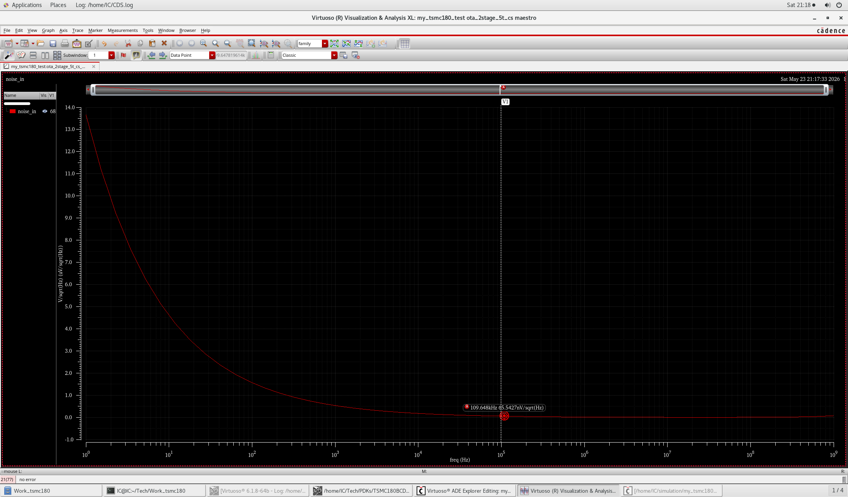The image size is (848, 497).
Task: Click the scissors Cut icon
Action: tap(128, 44)
